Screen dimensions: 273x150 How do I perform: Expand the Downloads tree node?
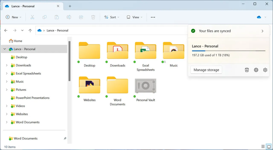[x=7, y=65]
